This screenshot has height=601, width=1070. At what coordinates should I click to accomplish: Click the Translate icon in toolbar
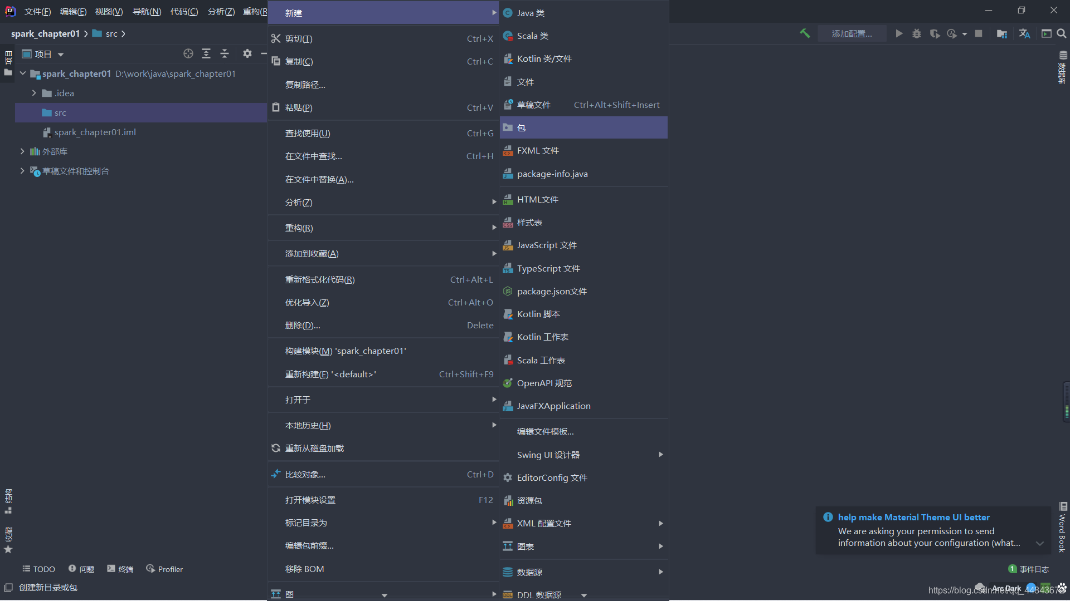(1024, 33)
